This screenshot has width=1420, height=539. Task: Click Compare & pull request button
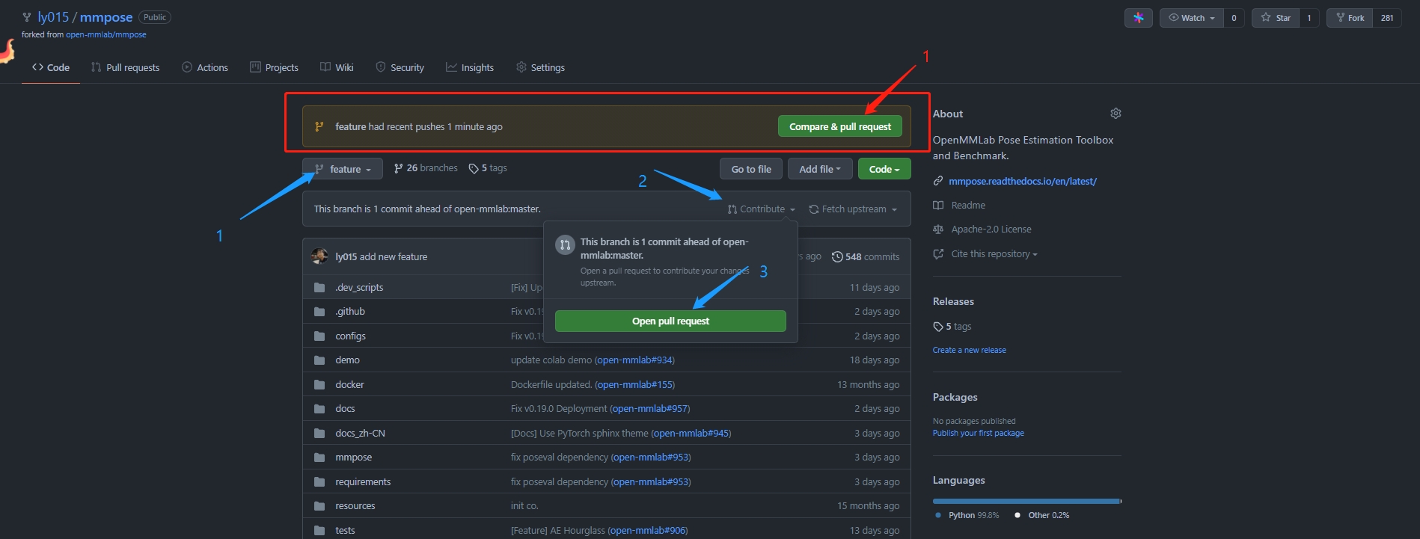[840, 126]
